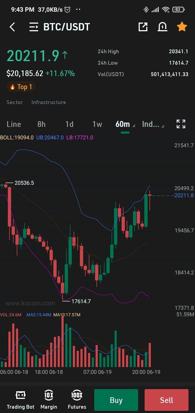The height and width of the screenshot is (413, 195).
Task: Open 10X Margin trading
Action: tap(49, 400)
